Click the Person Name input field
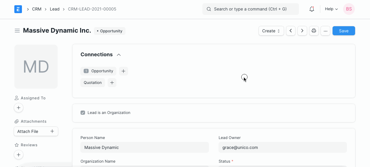This screenshot has width=370, height=167. point(144,147)
